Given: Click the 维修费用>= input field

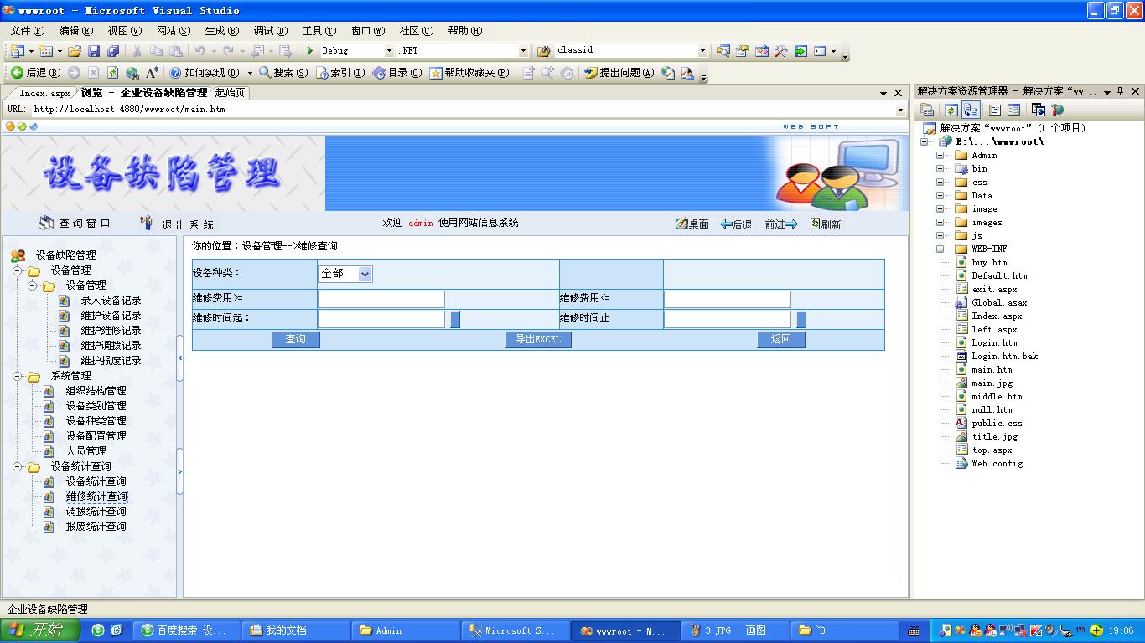Looking at the screenshot, I should [x=381, y=299].
